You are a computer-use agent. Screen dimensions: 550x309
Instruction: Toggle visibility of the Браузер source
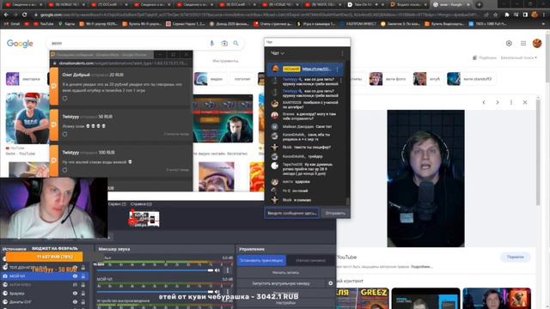[x=75, y=294]
